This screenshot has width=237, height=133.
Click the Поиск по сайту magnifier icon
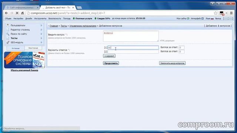[8, 34]
